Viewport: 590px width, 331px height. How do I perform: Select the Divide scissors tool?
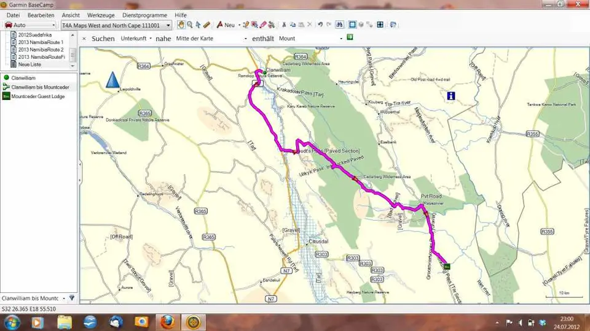coord(271,25)
